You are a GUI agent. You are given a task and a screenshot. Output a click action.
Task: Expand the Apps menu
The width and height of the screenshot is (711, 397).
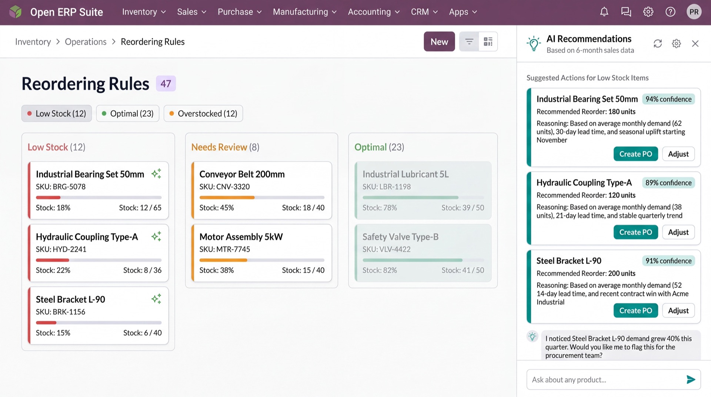[463, 12]
